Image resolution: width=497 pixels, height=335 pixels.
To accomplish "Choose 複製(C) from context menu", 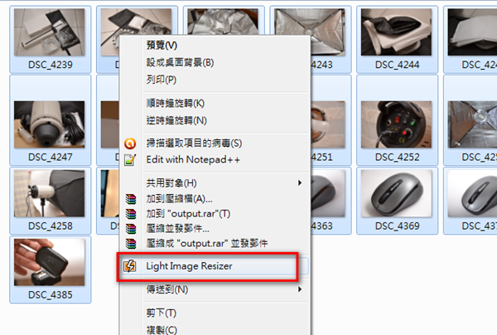I will [x=162, y=329].
